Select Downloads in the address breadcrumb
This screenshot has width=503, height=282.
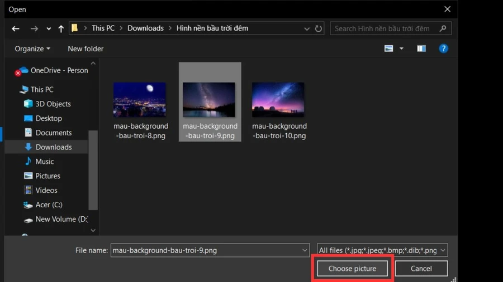tap(145, 28)
